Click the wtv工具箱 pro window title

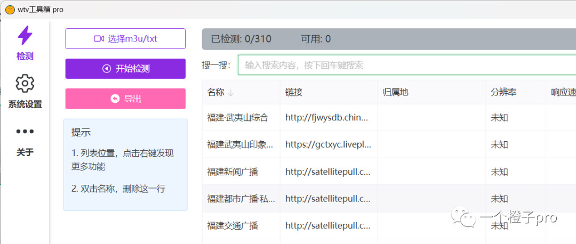tap(41, 10)
